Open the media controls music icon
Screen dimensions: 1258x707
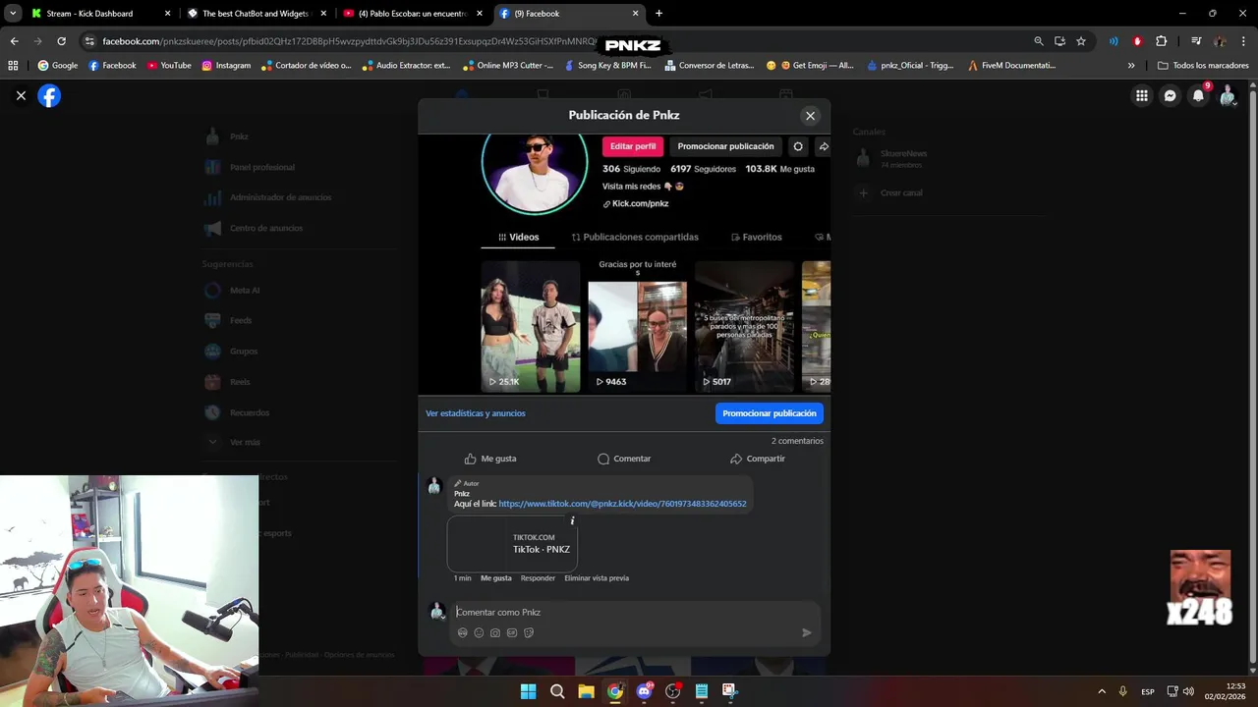[1196, 41]
